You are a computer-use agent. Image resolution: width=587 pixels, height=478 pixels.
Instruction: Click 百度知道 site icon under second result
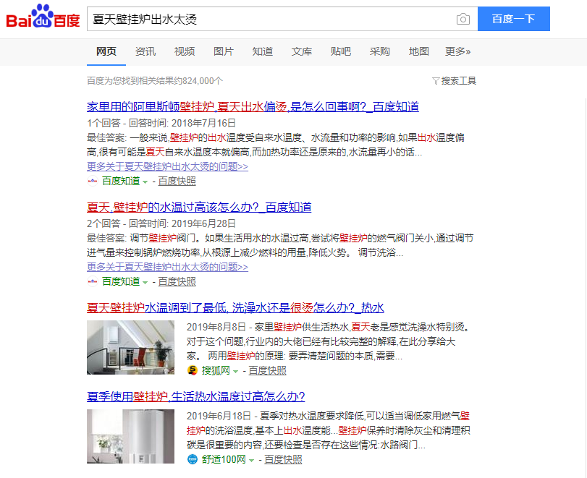click(93, 281)
